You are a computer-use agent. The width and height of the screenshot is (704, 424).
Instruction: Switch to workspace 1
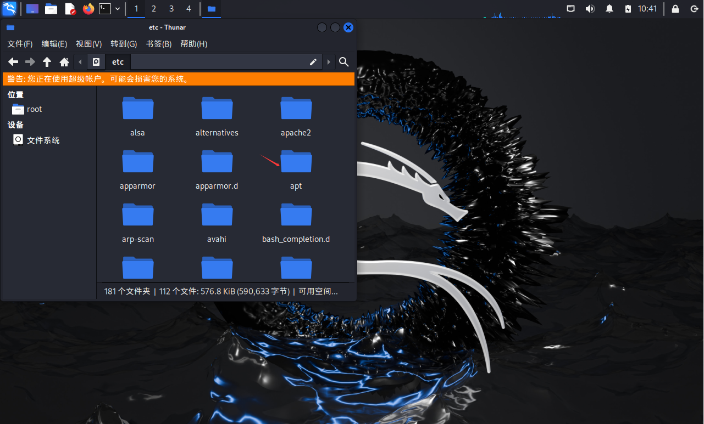click(x=136, y=9)
